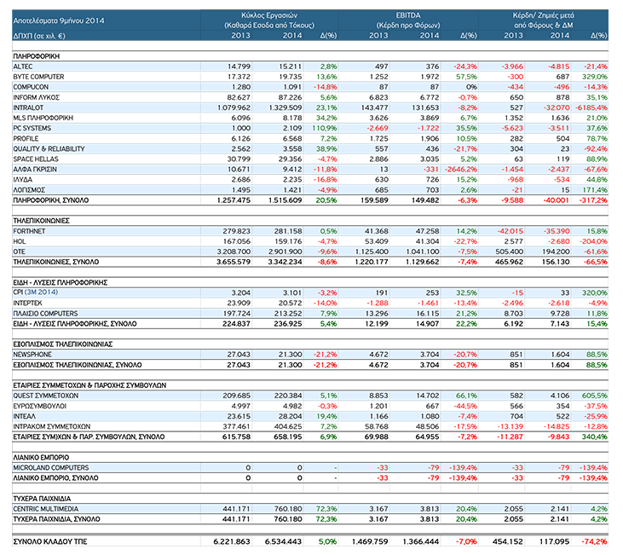Click ΠΛΗΡΟΦΟΡΙΚΗ total 2014 revenue 1.515.609
This screenshot has height=555, width=623.
point(286,200)
